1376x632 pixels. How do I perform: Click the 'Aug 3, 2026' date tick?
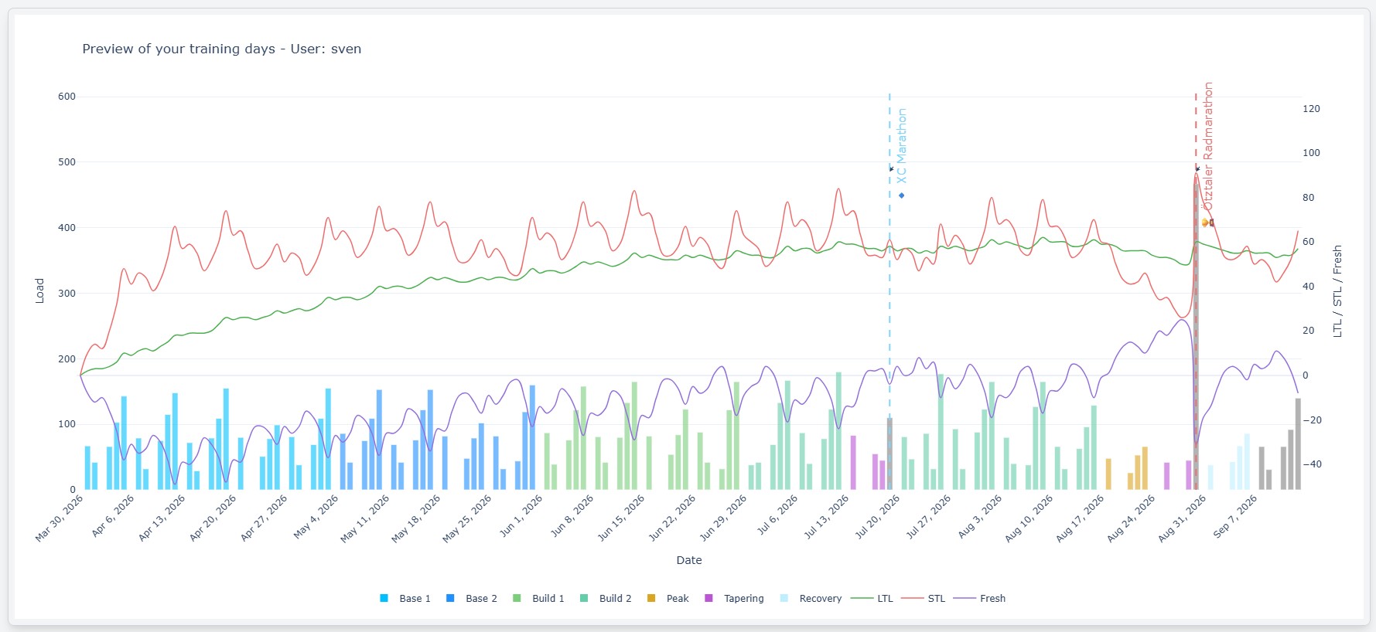[979, 516]
